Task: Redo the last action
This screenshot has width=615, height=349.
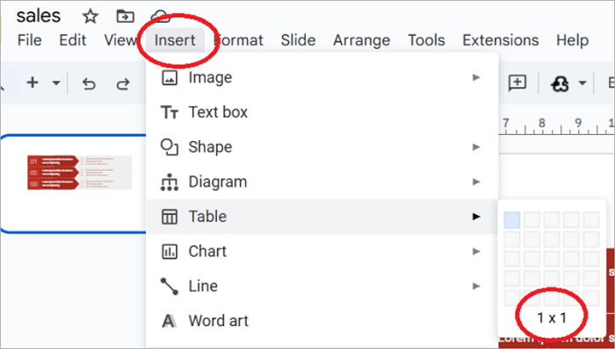Action: (x=123, y=83)
